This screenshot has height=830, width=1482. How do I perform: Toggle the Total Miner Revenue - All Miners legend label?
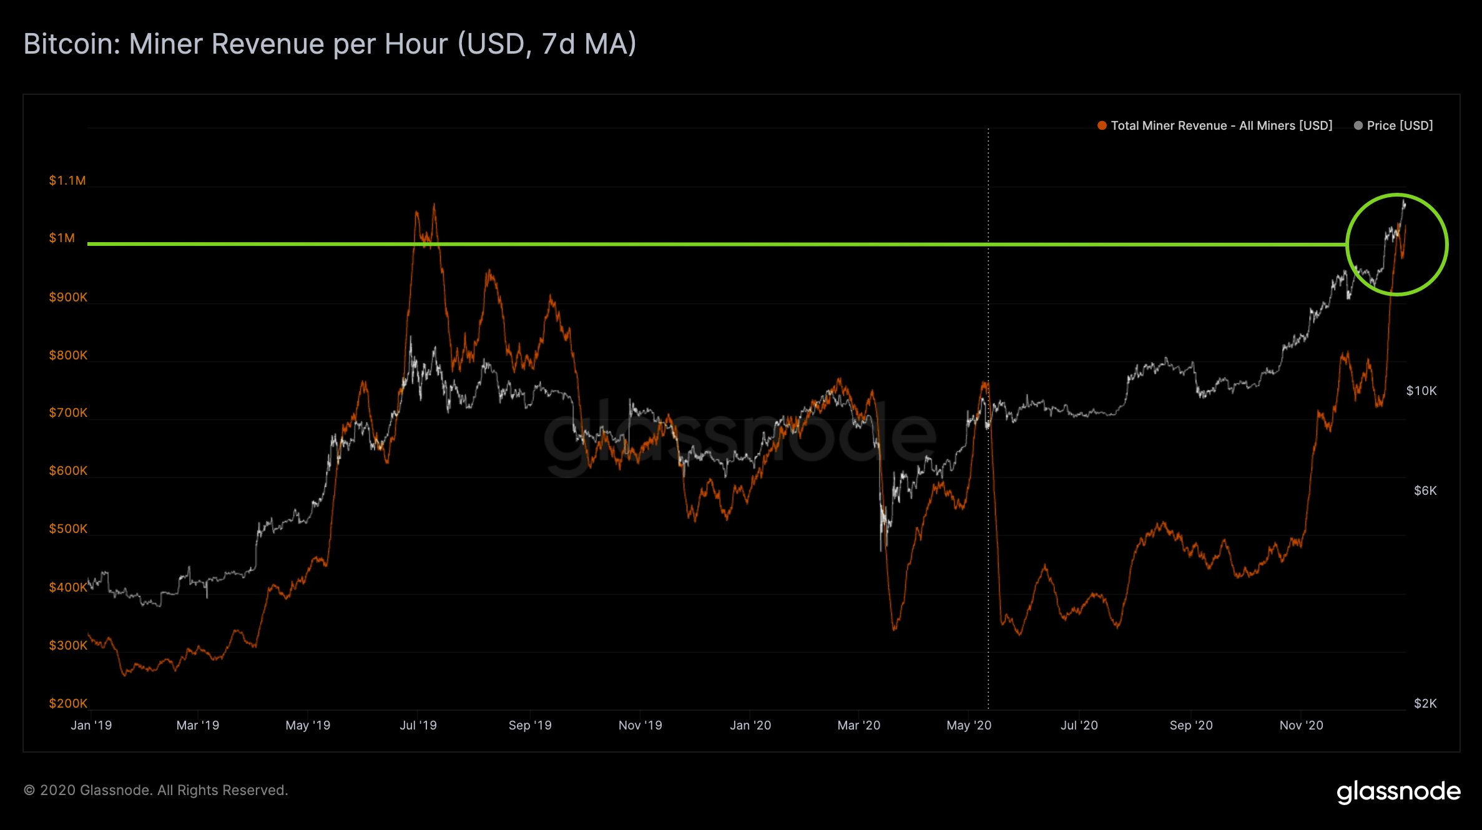1221,125
